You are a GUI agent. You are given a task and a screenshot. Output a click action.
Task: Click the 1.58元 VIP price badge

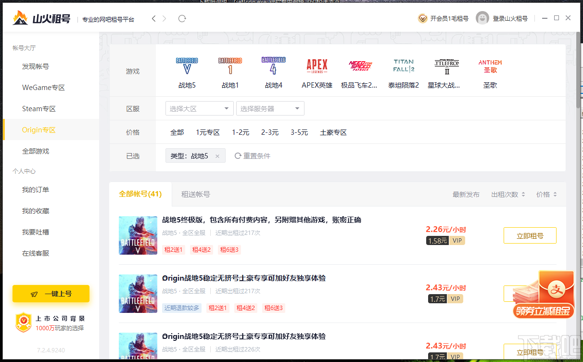445,241
